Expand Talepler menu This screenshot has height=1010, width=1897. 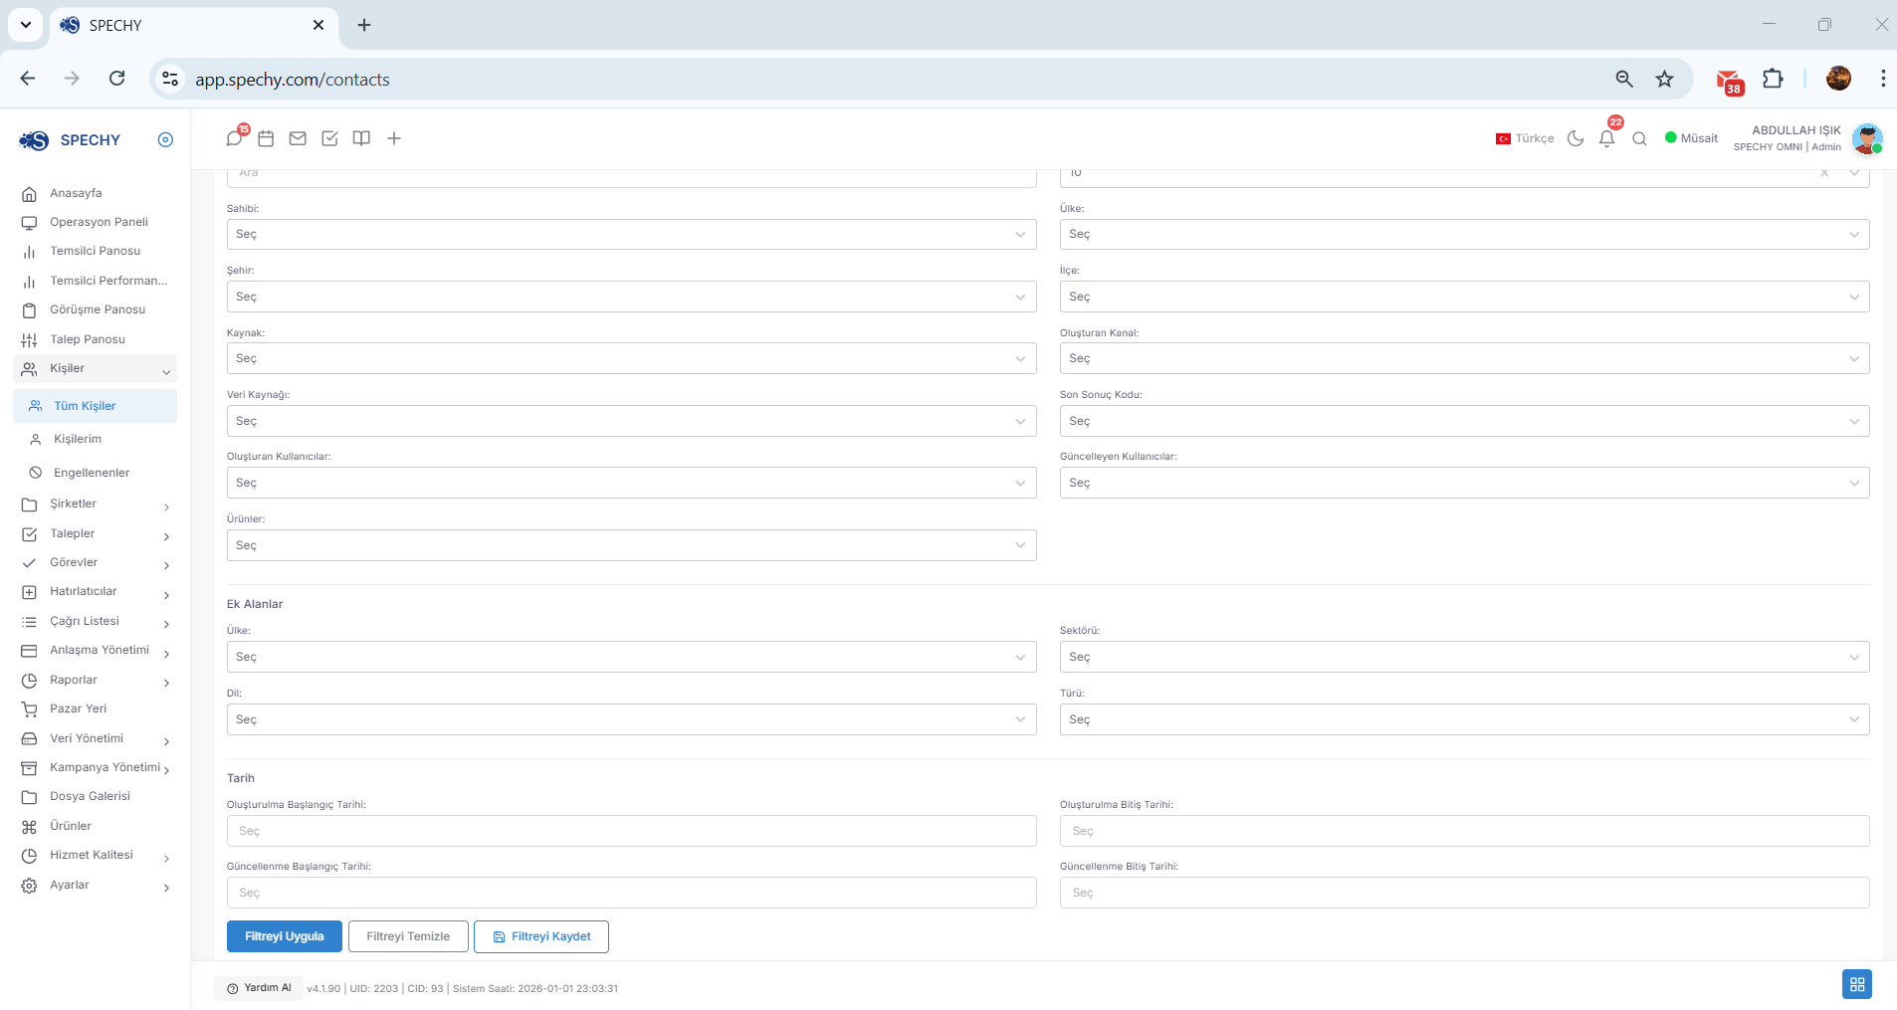(96, 534)
